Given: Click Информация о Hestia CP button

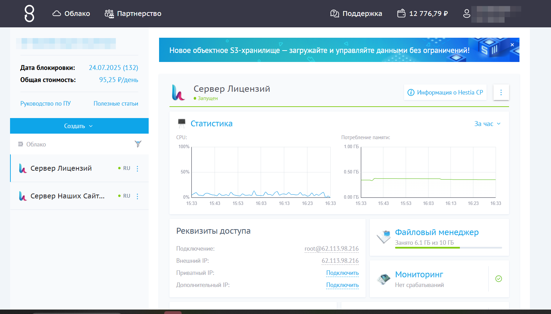Looking at the screenshot, I should click(445, 92).
